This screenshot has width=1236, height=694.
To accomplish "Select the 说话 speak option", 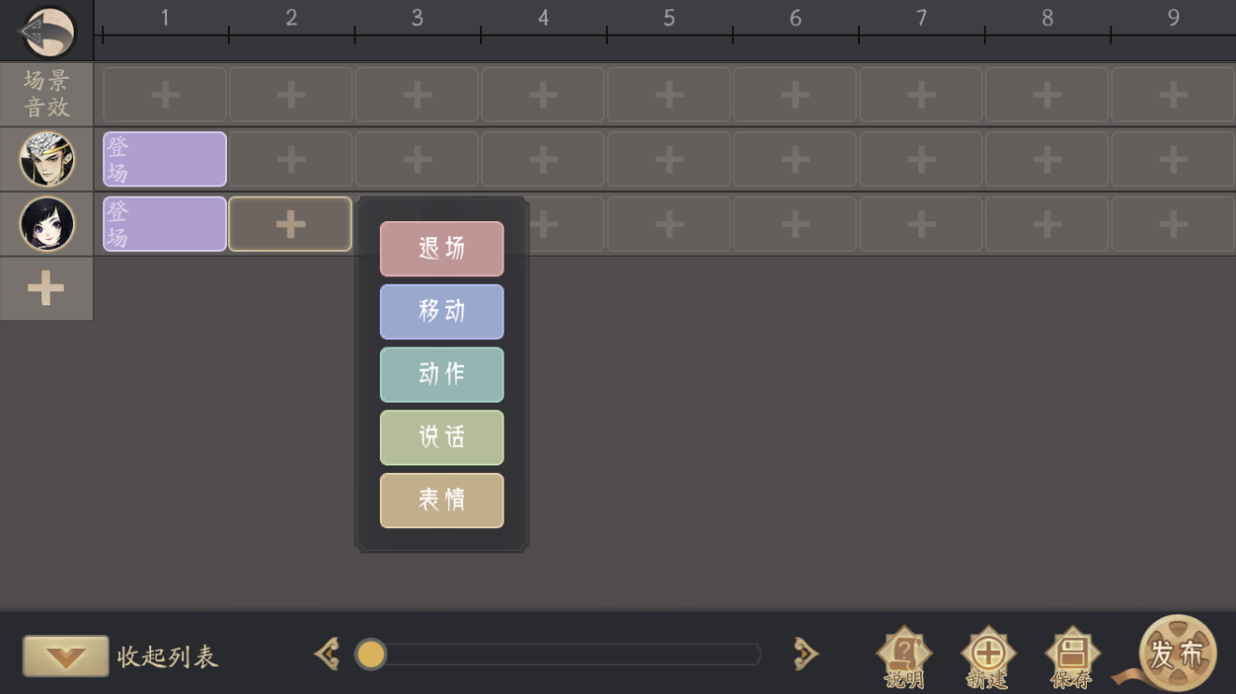I will click(x=442, y=437).
